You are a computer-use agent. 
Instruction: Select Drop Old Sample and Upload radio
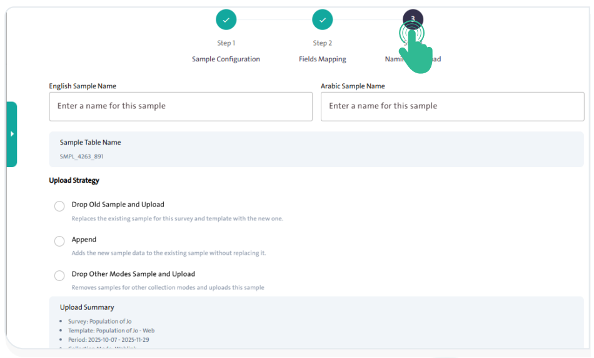click(x=59, y=206)
